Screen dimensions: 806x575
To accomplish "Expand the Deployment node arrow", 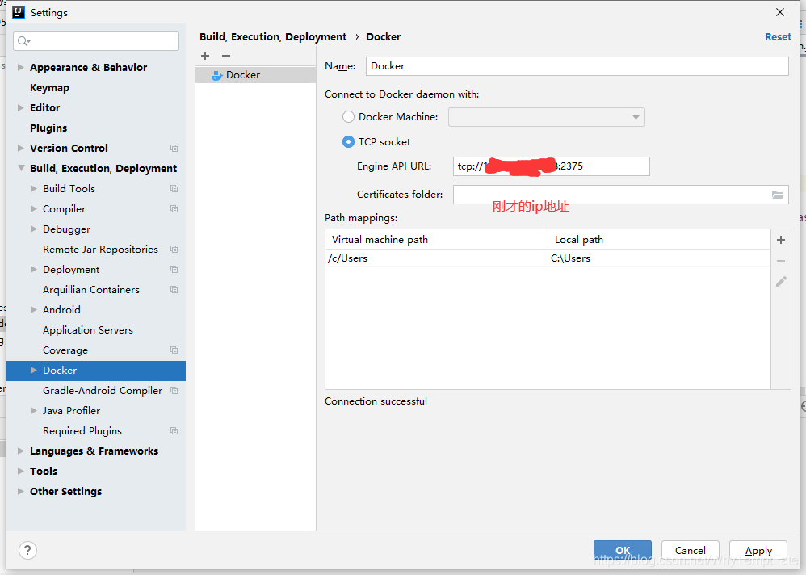I will click(x=33, y=269).
